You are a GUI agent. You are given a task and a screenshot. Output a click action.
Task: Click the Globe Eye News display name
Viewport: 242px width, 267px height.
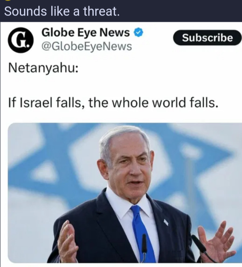(x=86, y=32)
